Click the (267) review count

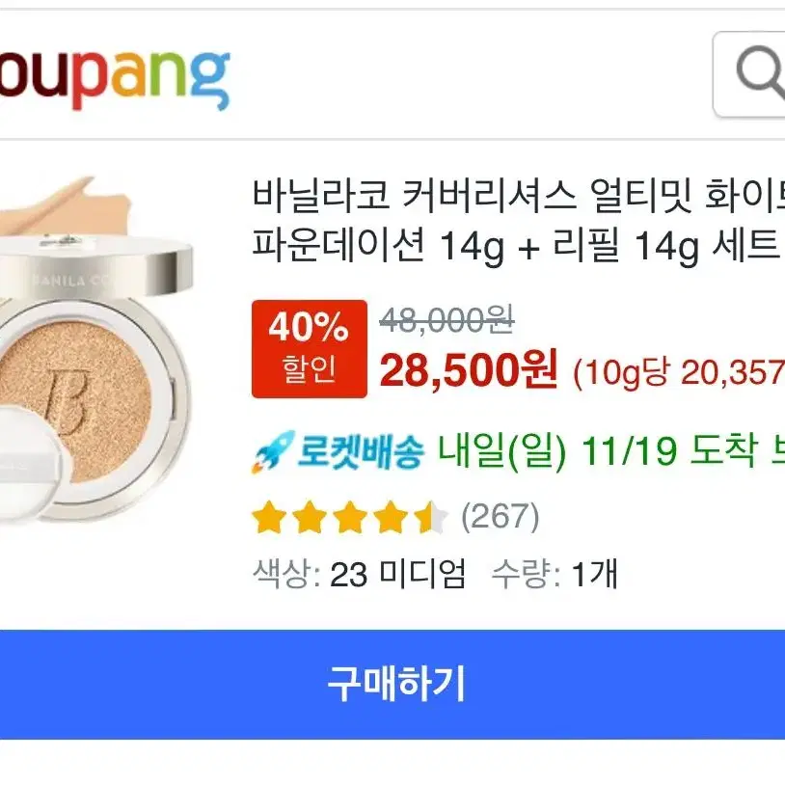[501, 517]
